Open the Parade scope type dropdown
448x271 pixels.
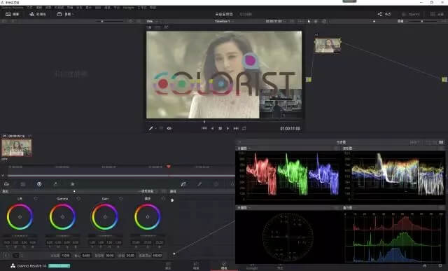point(244,148)
